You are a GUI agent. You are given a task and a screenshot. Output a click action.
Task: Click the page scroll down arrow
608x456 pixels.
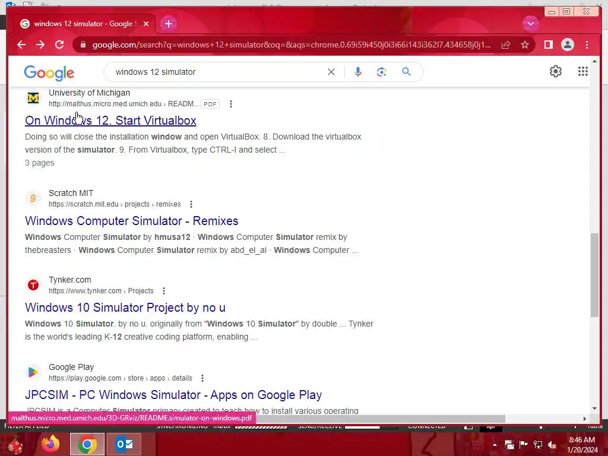coord(594,408)
